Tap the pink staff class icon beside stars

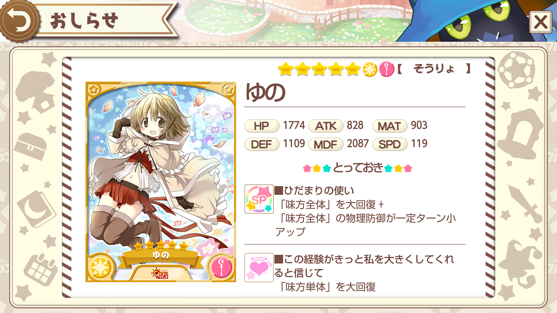click(386, 69)
